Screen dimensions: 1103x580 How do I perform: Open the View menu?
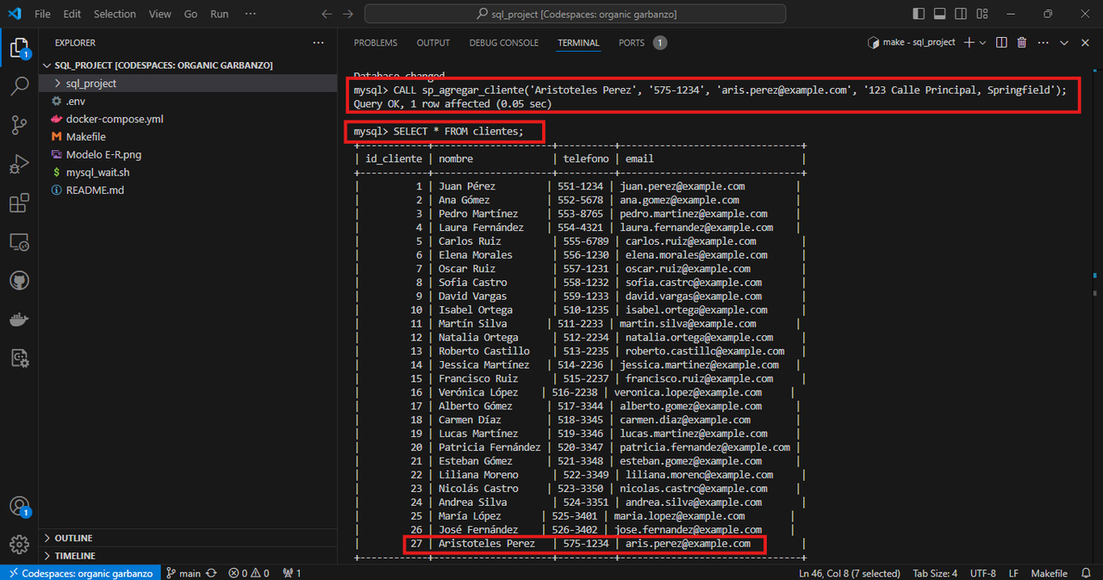(159, 14)
